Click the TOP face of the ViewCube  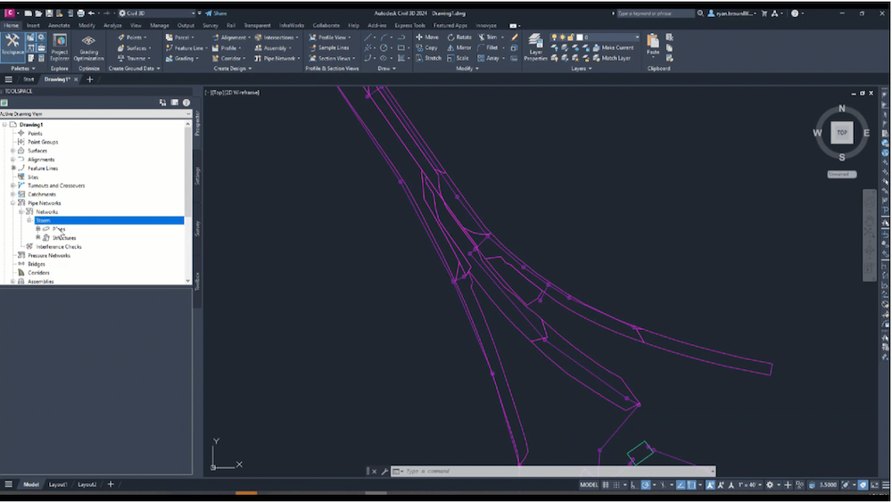click(x=841, y=133)
